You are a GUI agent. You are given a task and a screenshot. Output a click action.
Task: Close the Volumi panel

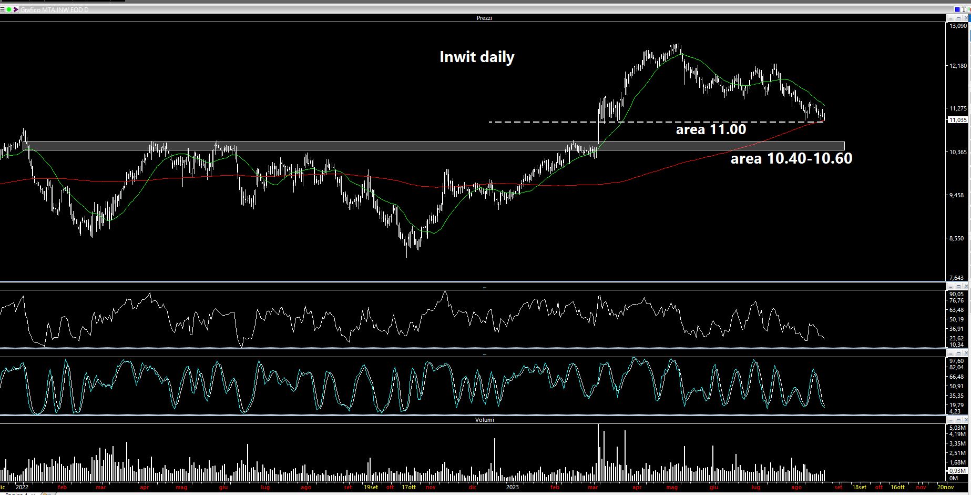(x=966, y=420)
